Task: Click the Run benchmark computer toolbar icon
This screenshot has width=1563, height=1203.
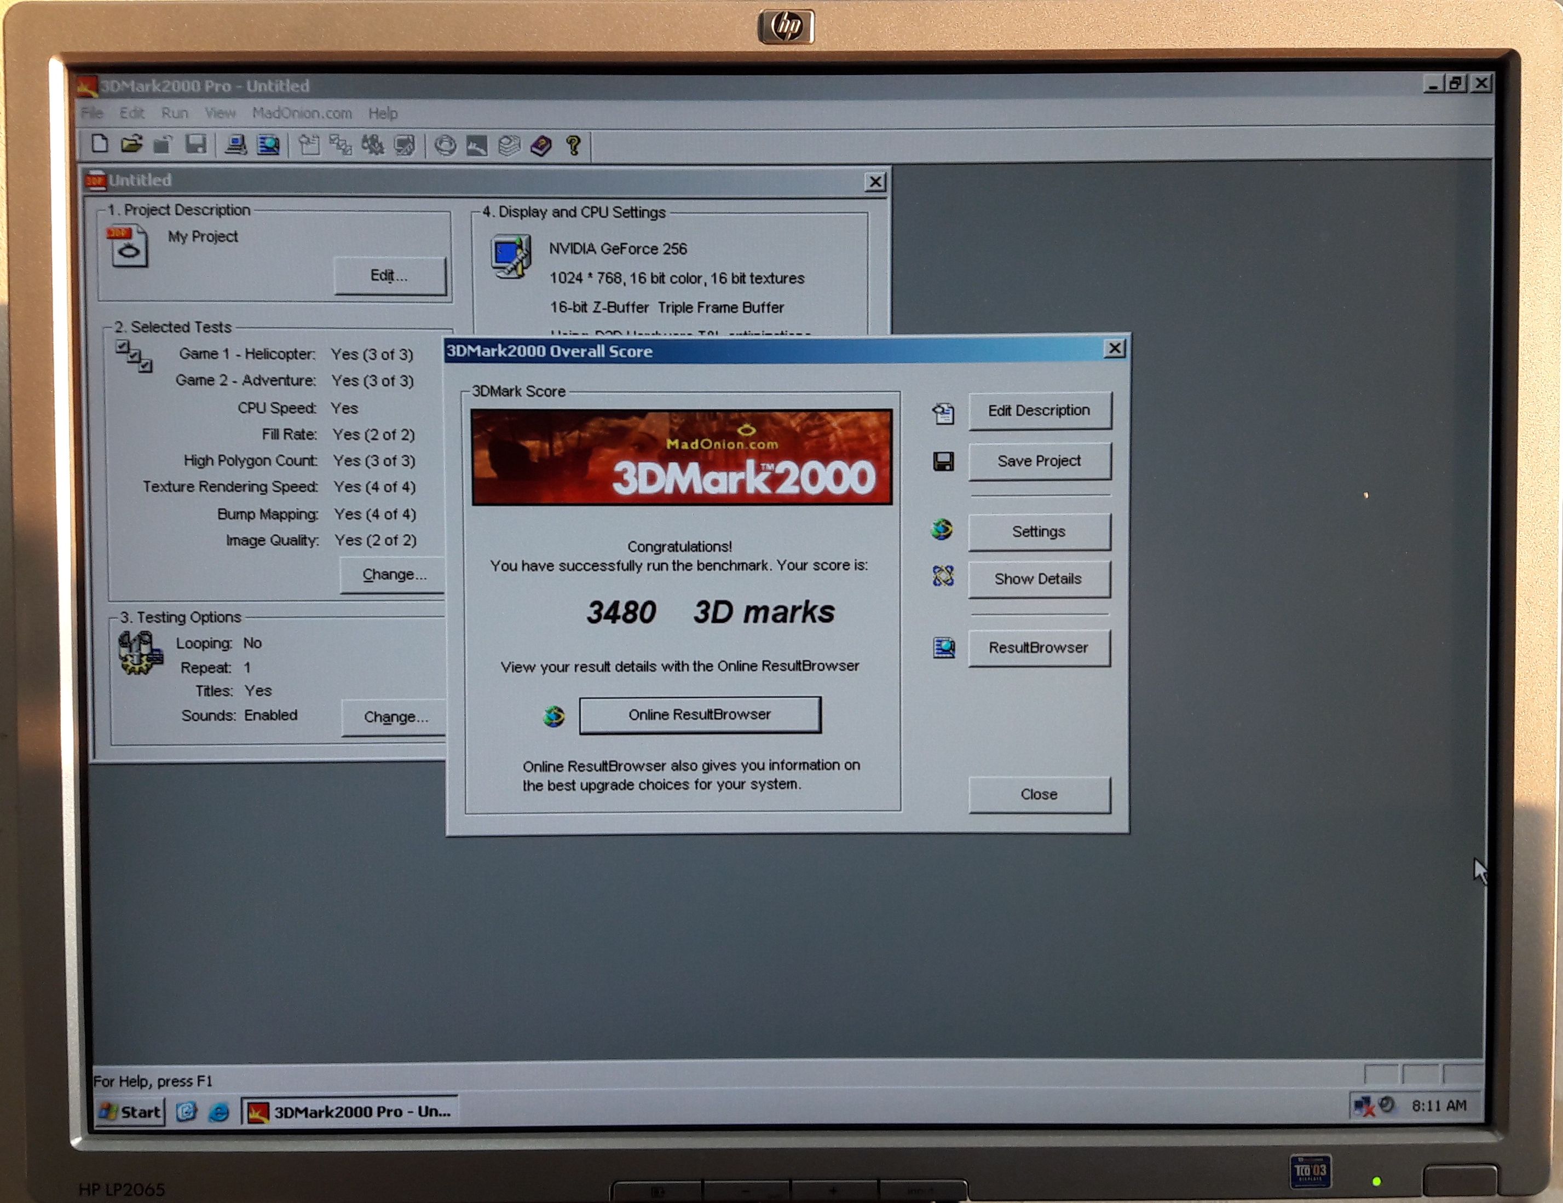Action: 235,145
